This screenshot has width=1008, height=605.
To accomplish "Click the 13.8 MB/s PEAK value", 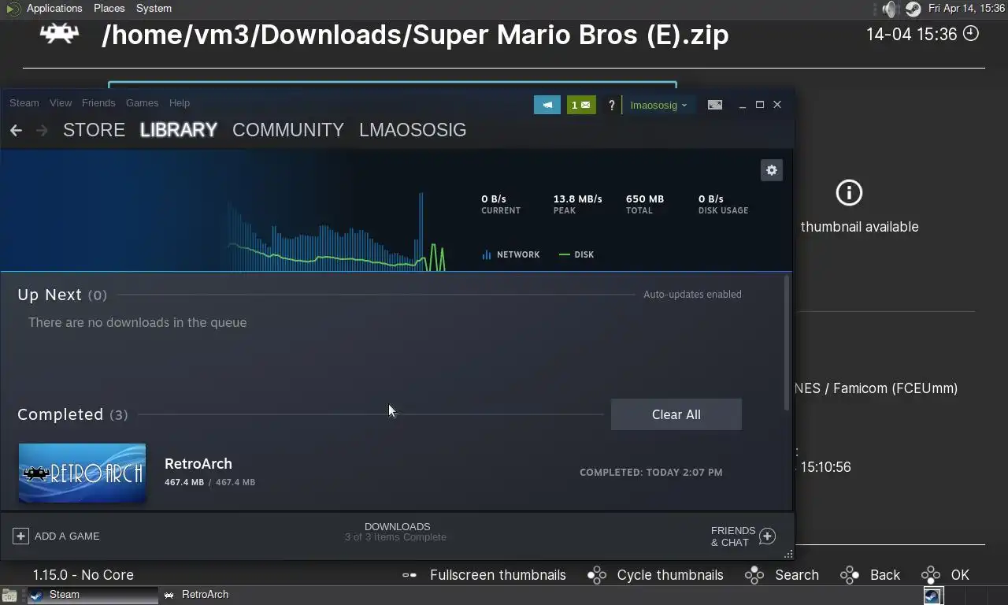I will pyautogui.click(x=577, y=199).
